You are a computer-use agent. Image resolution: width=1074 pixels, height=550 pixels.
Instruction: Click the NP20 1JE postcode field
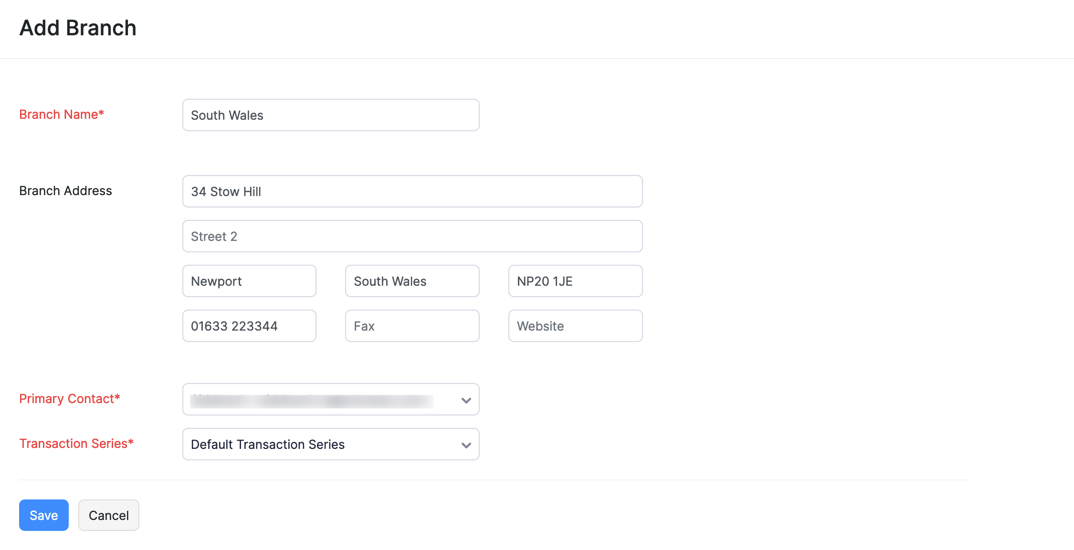(x=575, y=281)
